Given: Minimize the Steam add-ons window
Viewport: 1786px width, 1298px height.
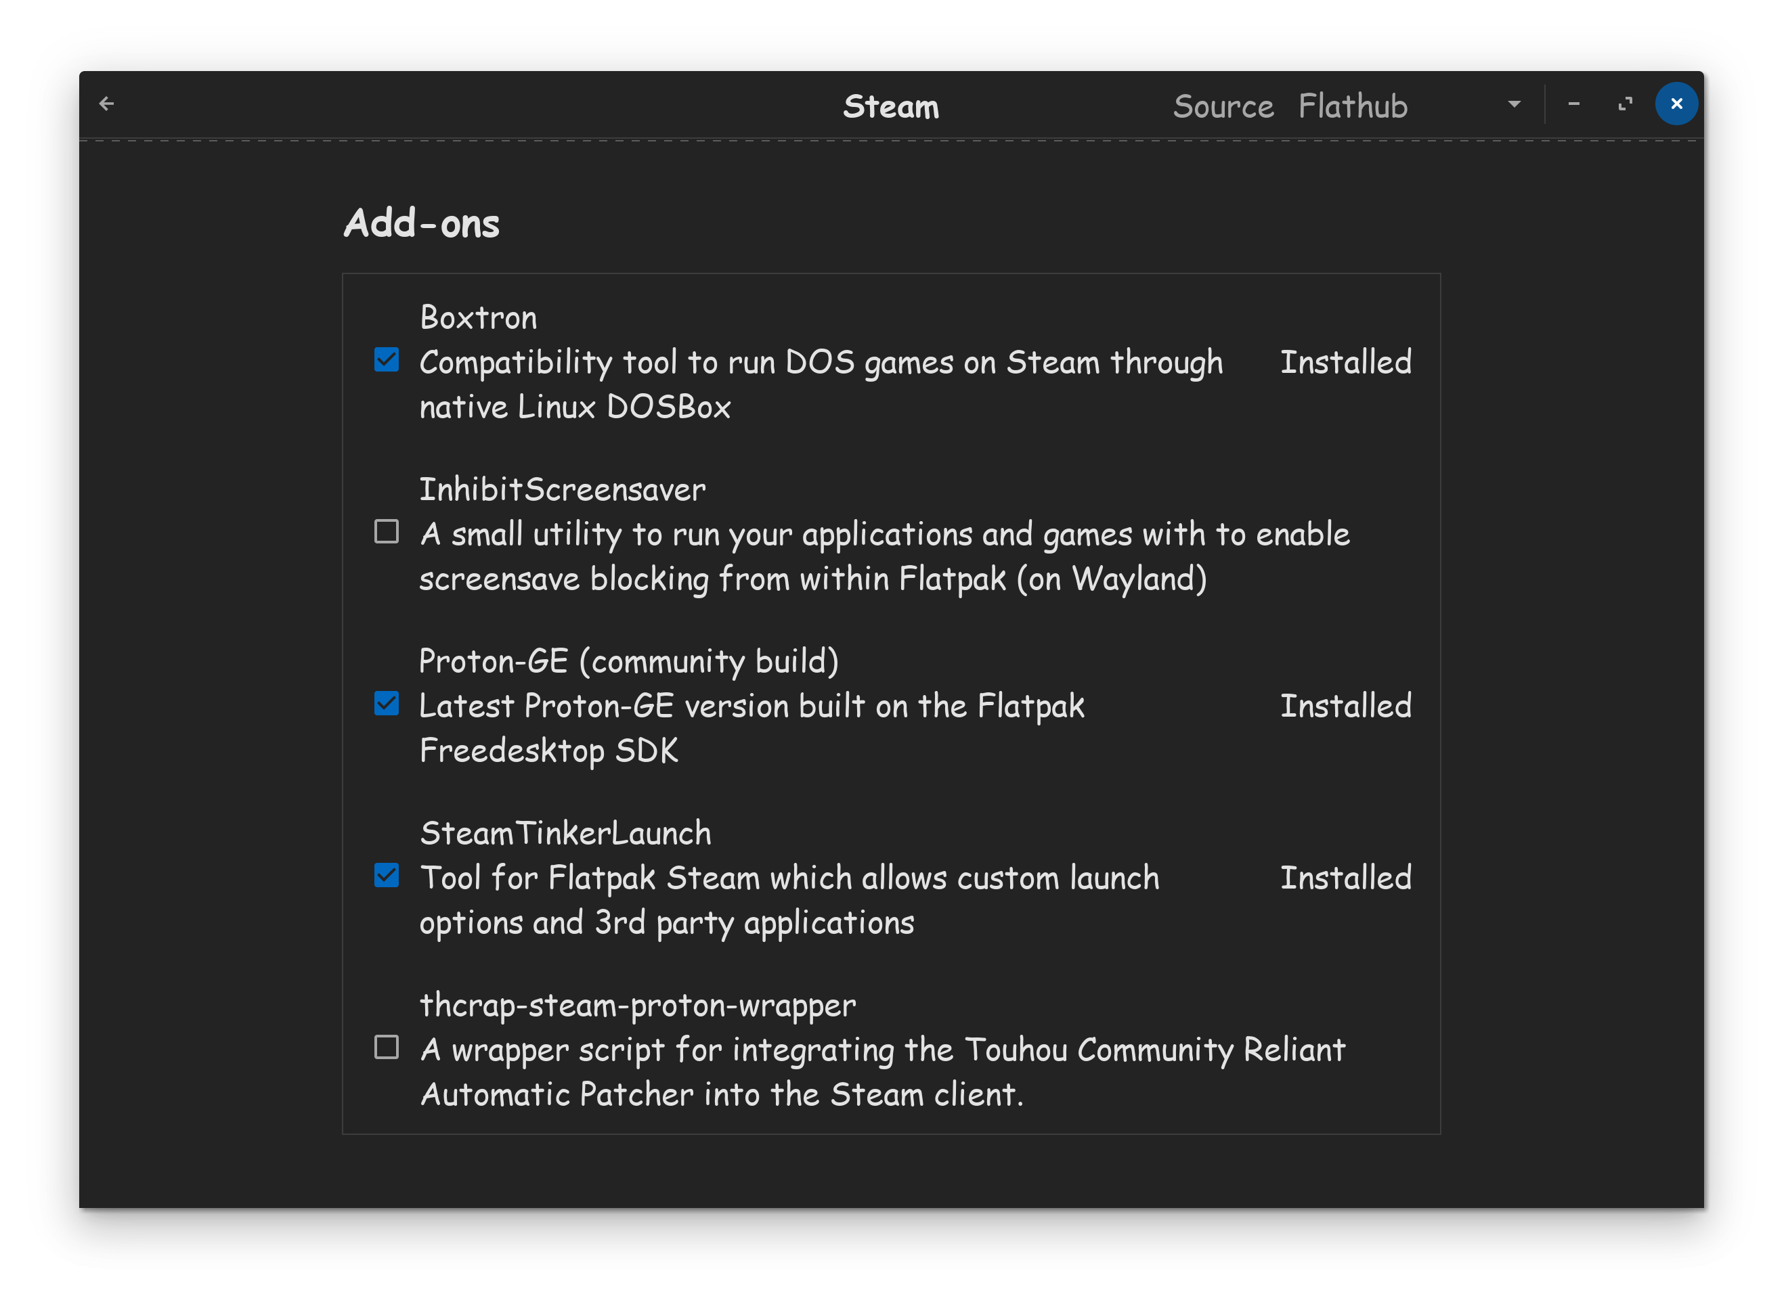Looking at the screenshot, I should (x=1573, y=103).
